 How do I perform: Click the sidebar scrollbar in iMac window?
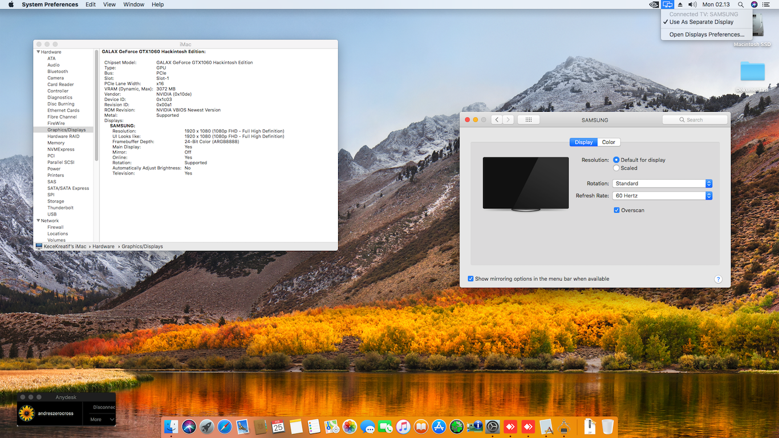[x=96, y=104]
